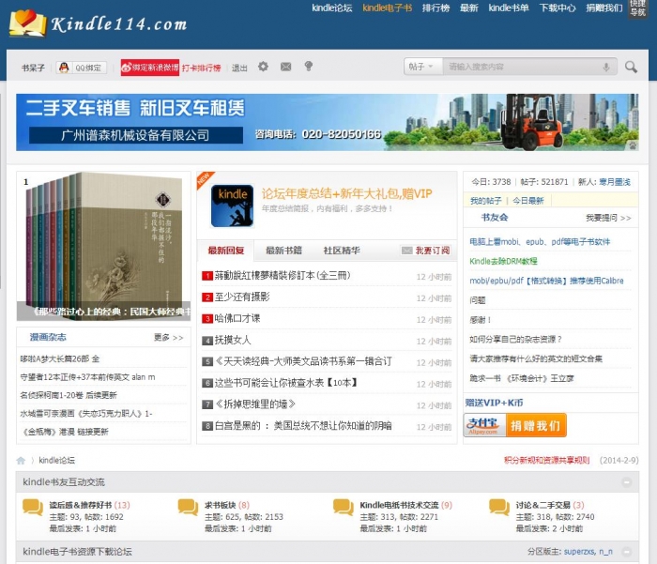Open kindle电子书 in top navigation
Image resolution: width=657 pixels, height=564 pixels.
tap(387, 8)
